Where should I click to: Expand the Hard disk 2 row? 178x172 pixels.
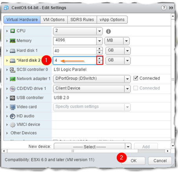pyautogui.click(x=7, y=61)
